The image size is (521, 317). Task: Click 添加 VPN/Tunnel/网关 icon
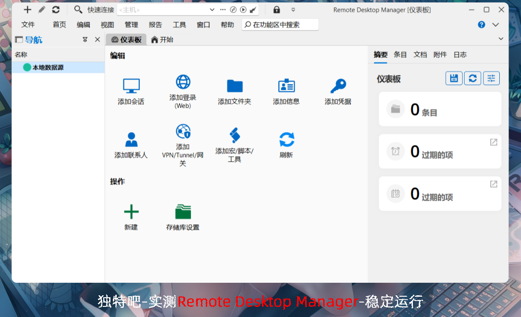click(x=183, y=131)
